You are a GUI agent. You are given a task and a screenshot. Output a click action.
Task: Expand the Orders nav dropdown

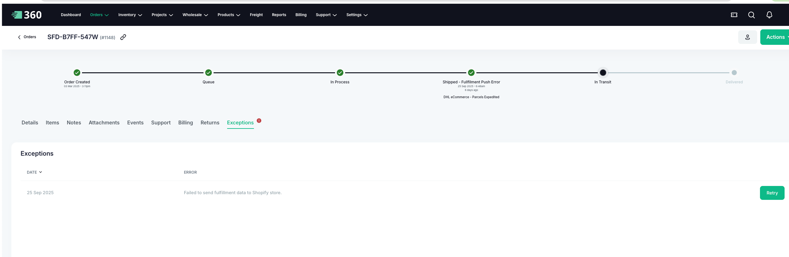click(x=99, y=15)
